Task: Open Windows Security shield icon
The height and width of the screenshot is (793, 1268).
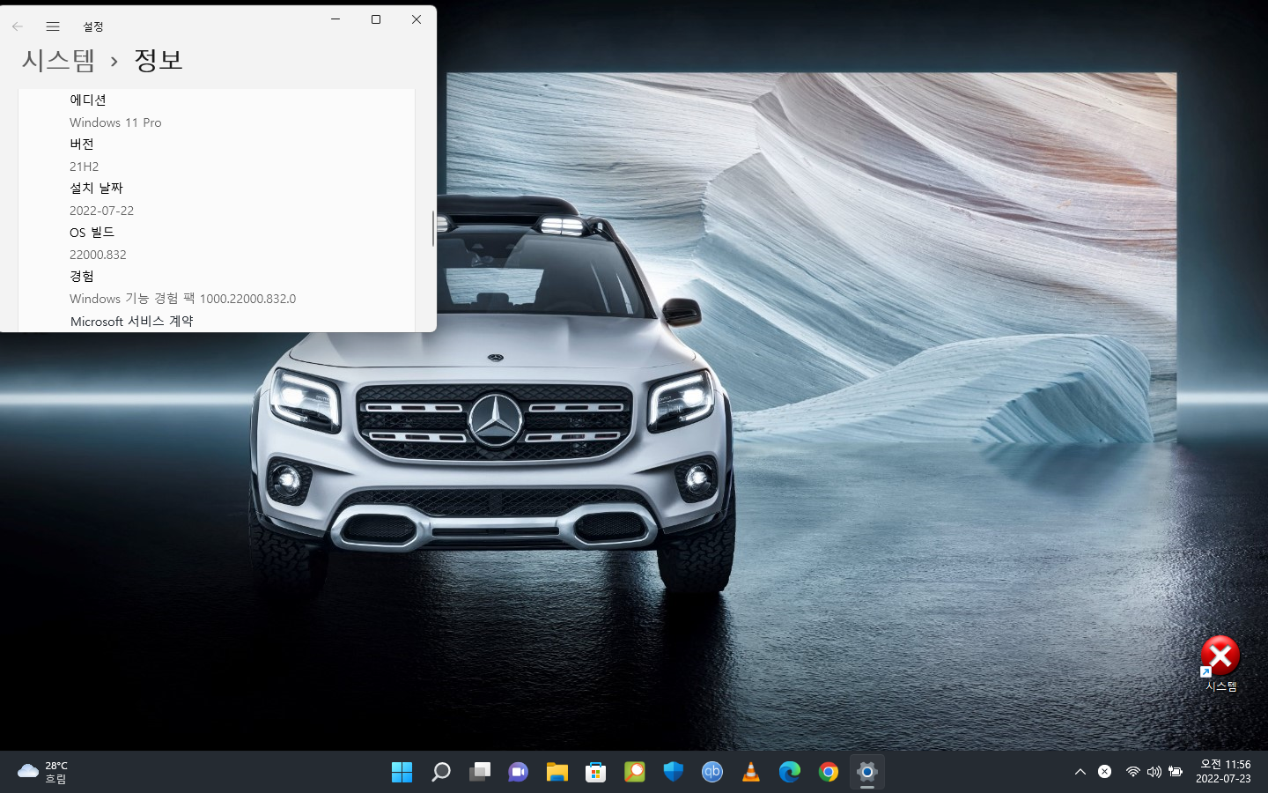Action: pyautogui.click(x=674, y=772)
